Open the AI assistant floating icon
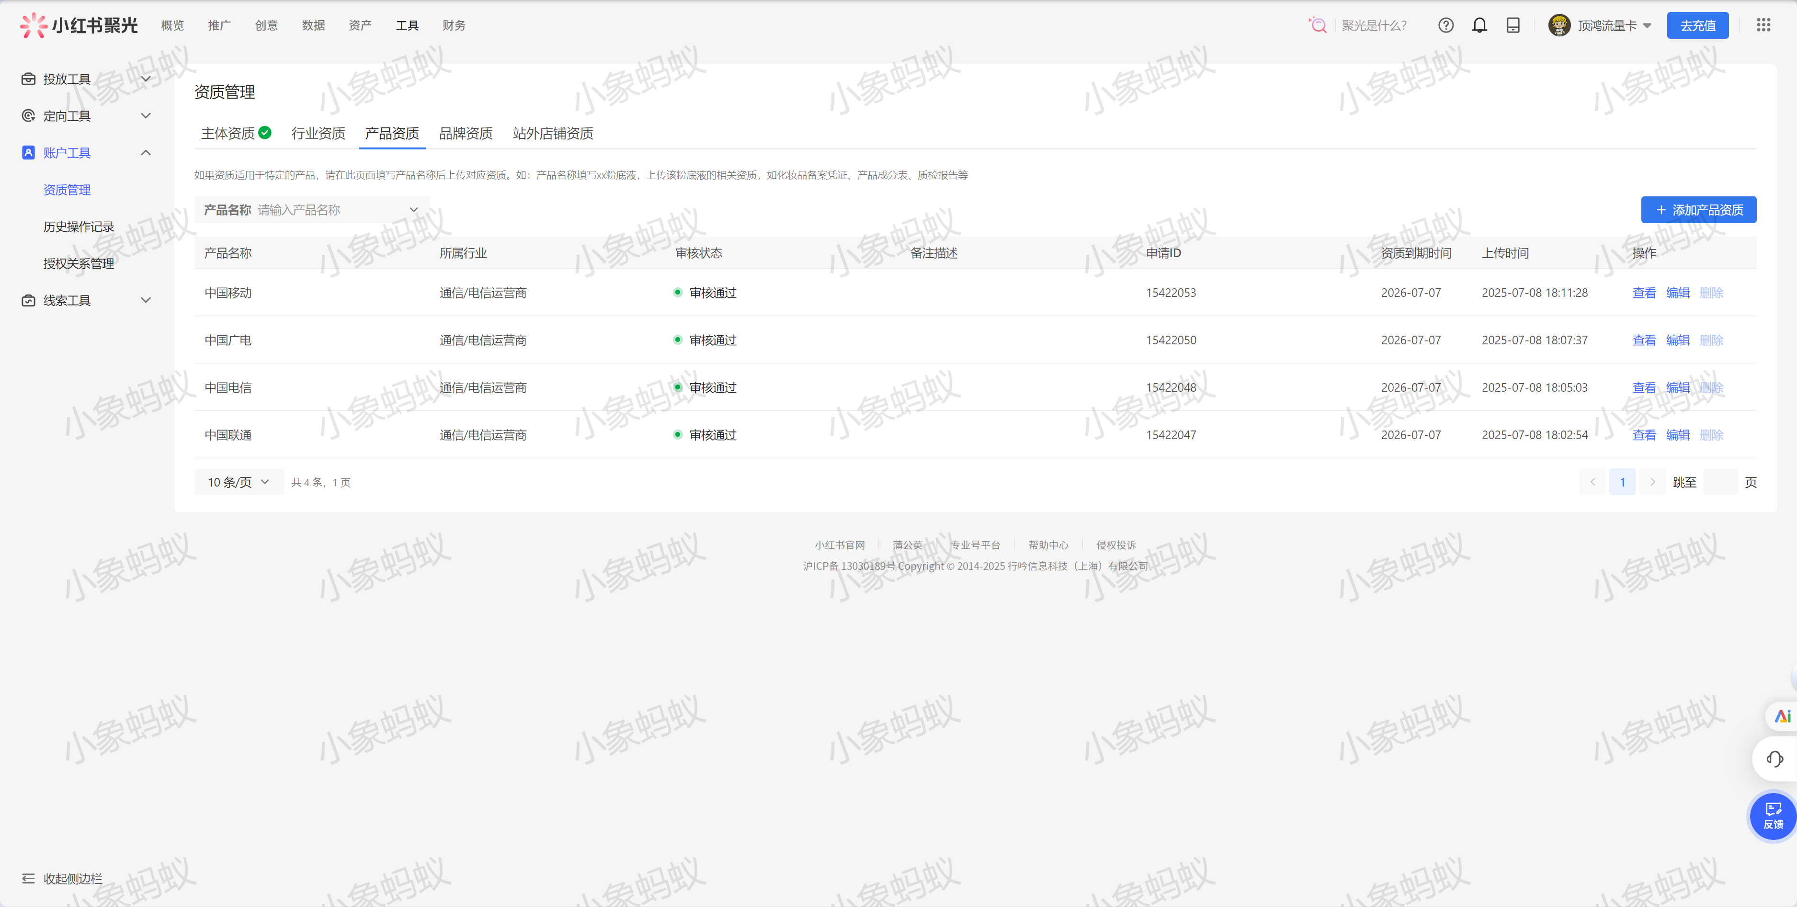Image resolution: width=1797 pixels, height=907 pixels. 1783,716
